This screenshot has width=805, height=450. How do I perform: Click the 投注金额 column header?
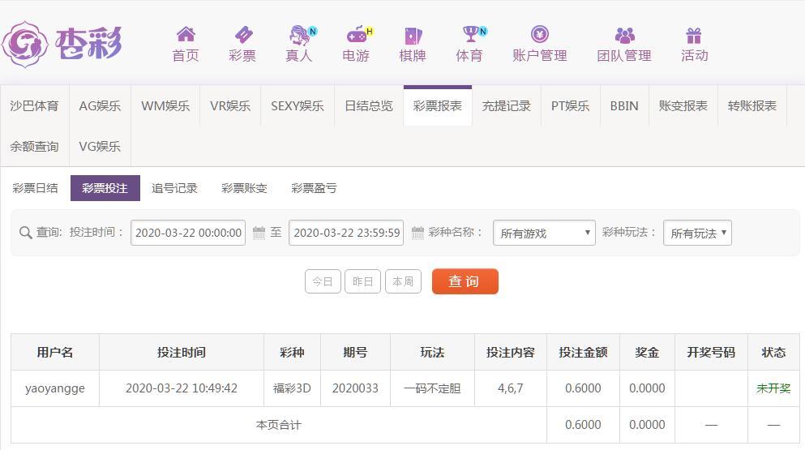(583, 353)
